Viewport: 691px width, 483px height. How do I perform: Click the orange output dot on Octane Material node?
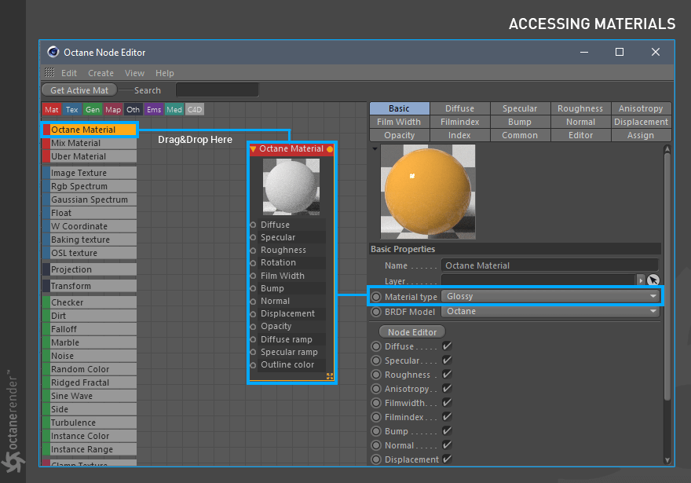pos(330,149)
